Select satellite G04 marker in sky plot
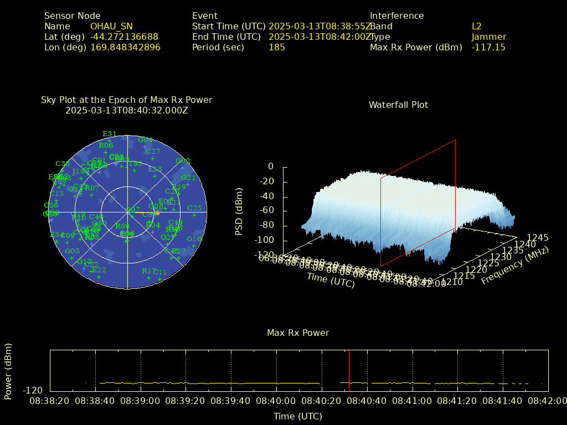 (x=145, y=140)
